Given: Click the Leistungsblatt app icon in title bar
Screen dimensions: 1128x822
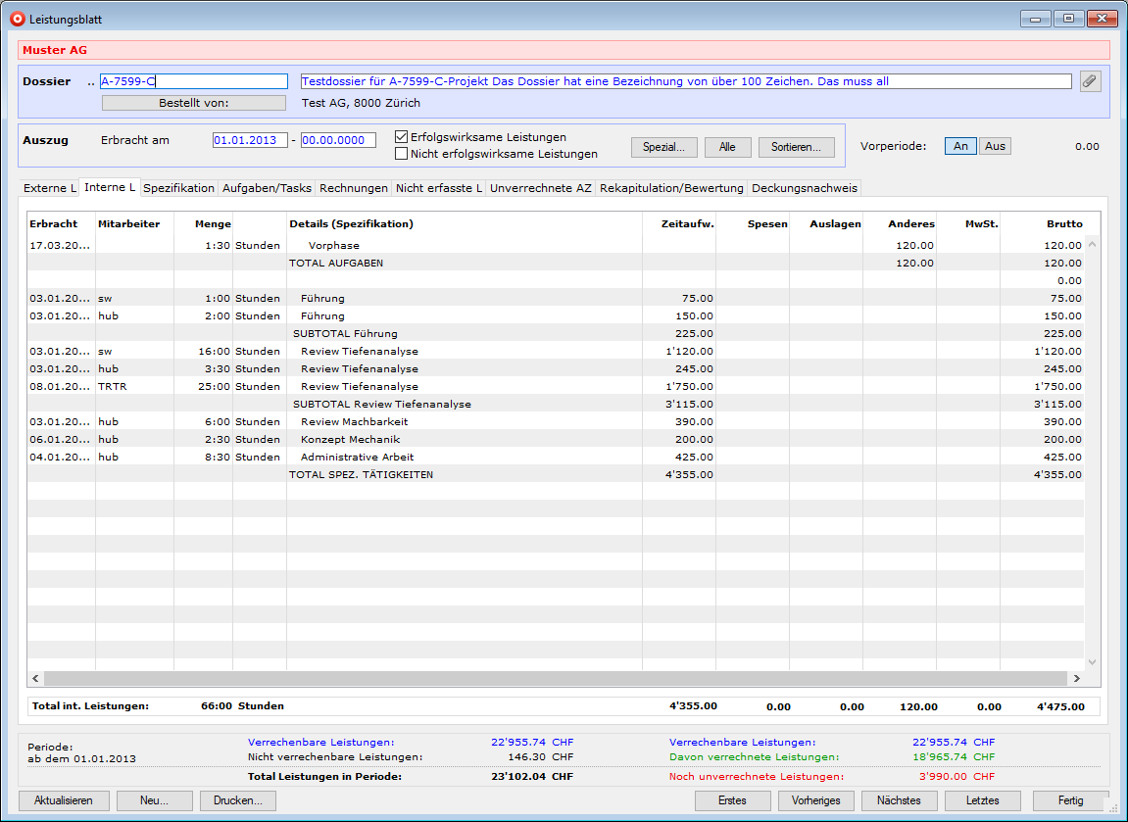Looking at the screenshot, I should click(17, 19).
